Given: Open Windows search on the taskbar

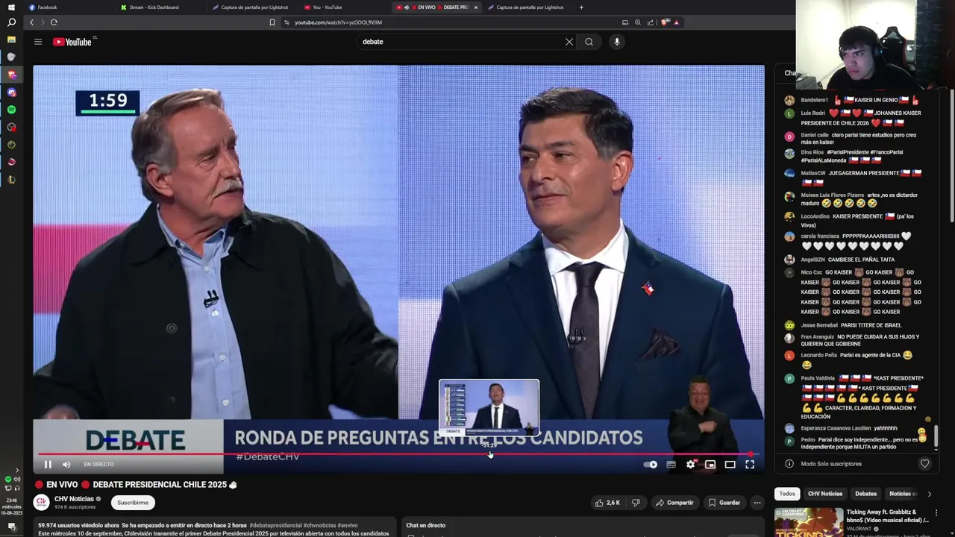Looking at the screenshot, I should (11, 22).
